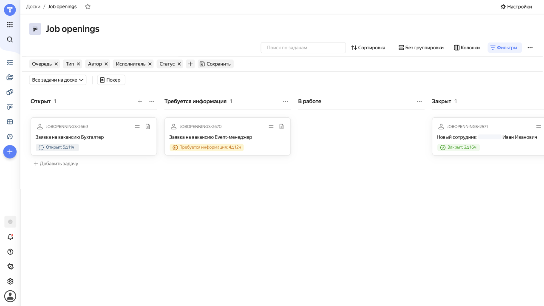Open the history icon in sidebar
544x306 pixels.
pos(10,137)
